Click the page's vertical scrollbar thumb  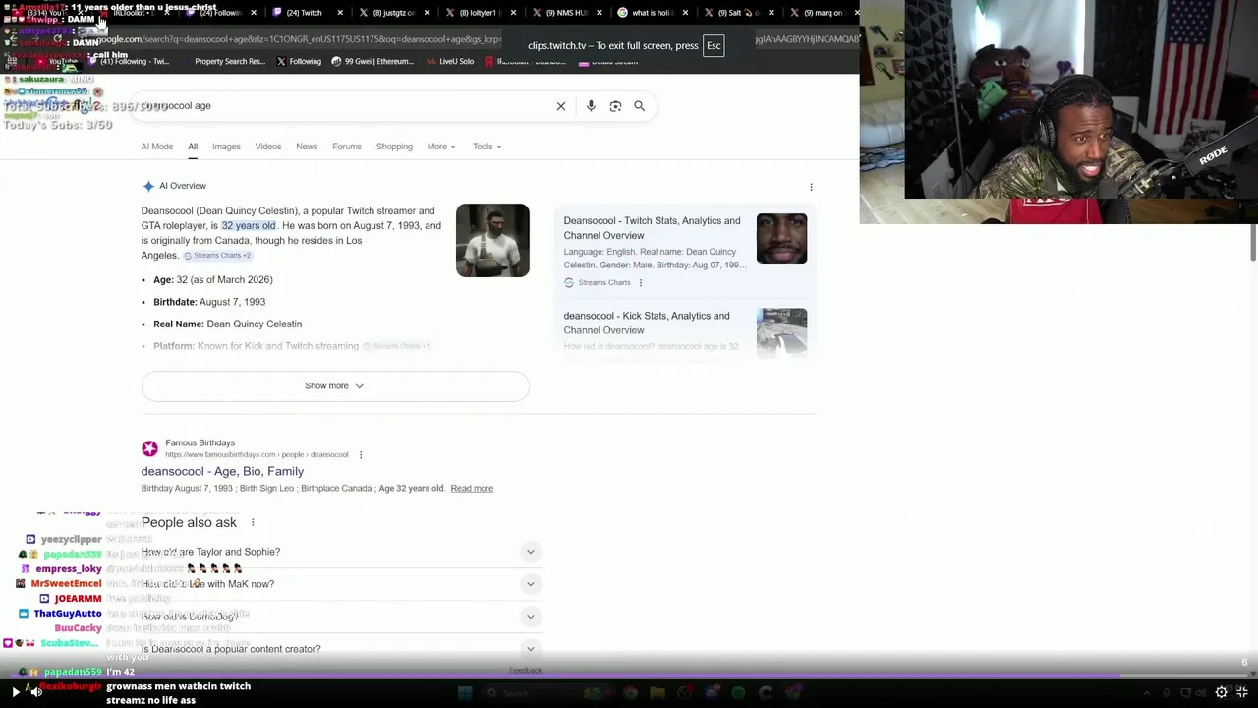coord(1254,243)
